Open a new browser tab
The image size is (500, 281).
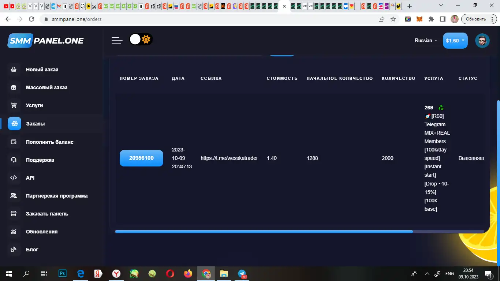pyautogui.click(x=409, y=6)
